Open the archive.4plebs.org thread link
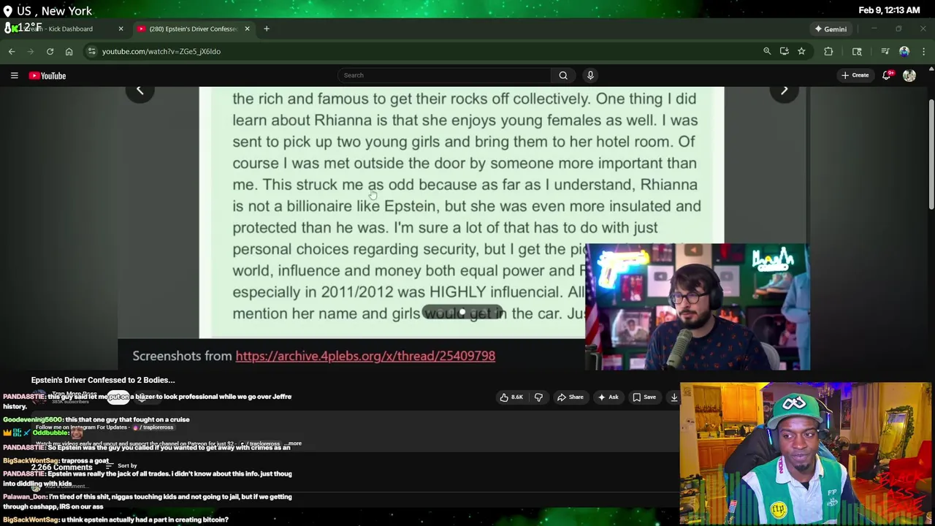The height and width of the screenshot is (526, 935). coord(365,356)
